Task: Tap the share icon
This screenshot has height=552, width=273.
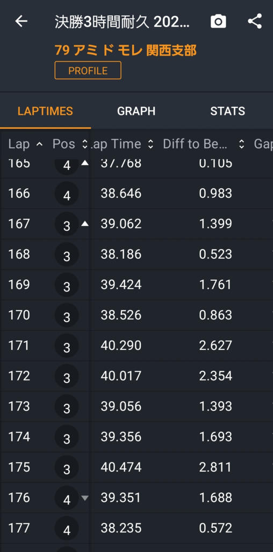Action: (255, 21)
